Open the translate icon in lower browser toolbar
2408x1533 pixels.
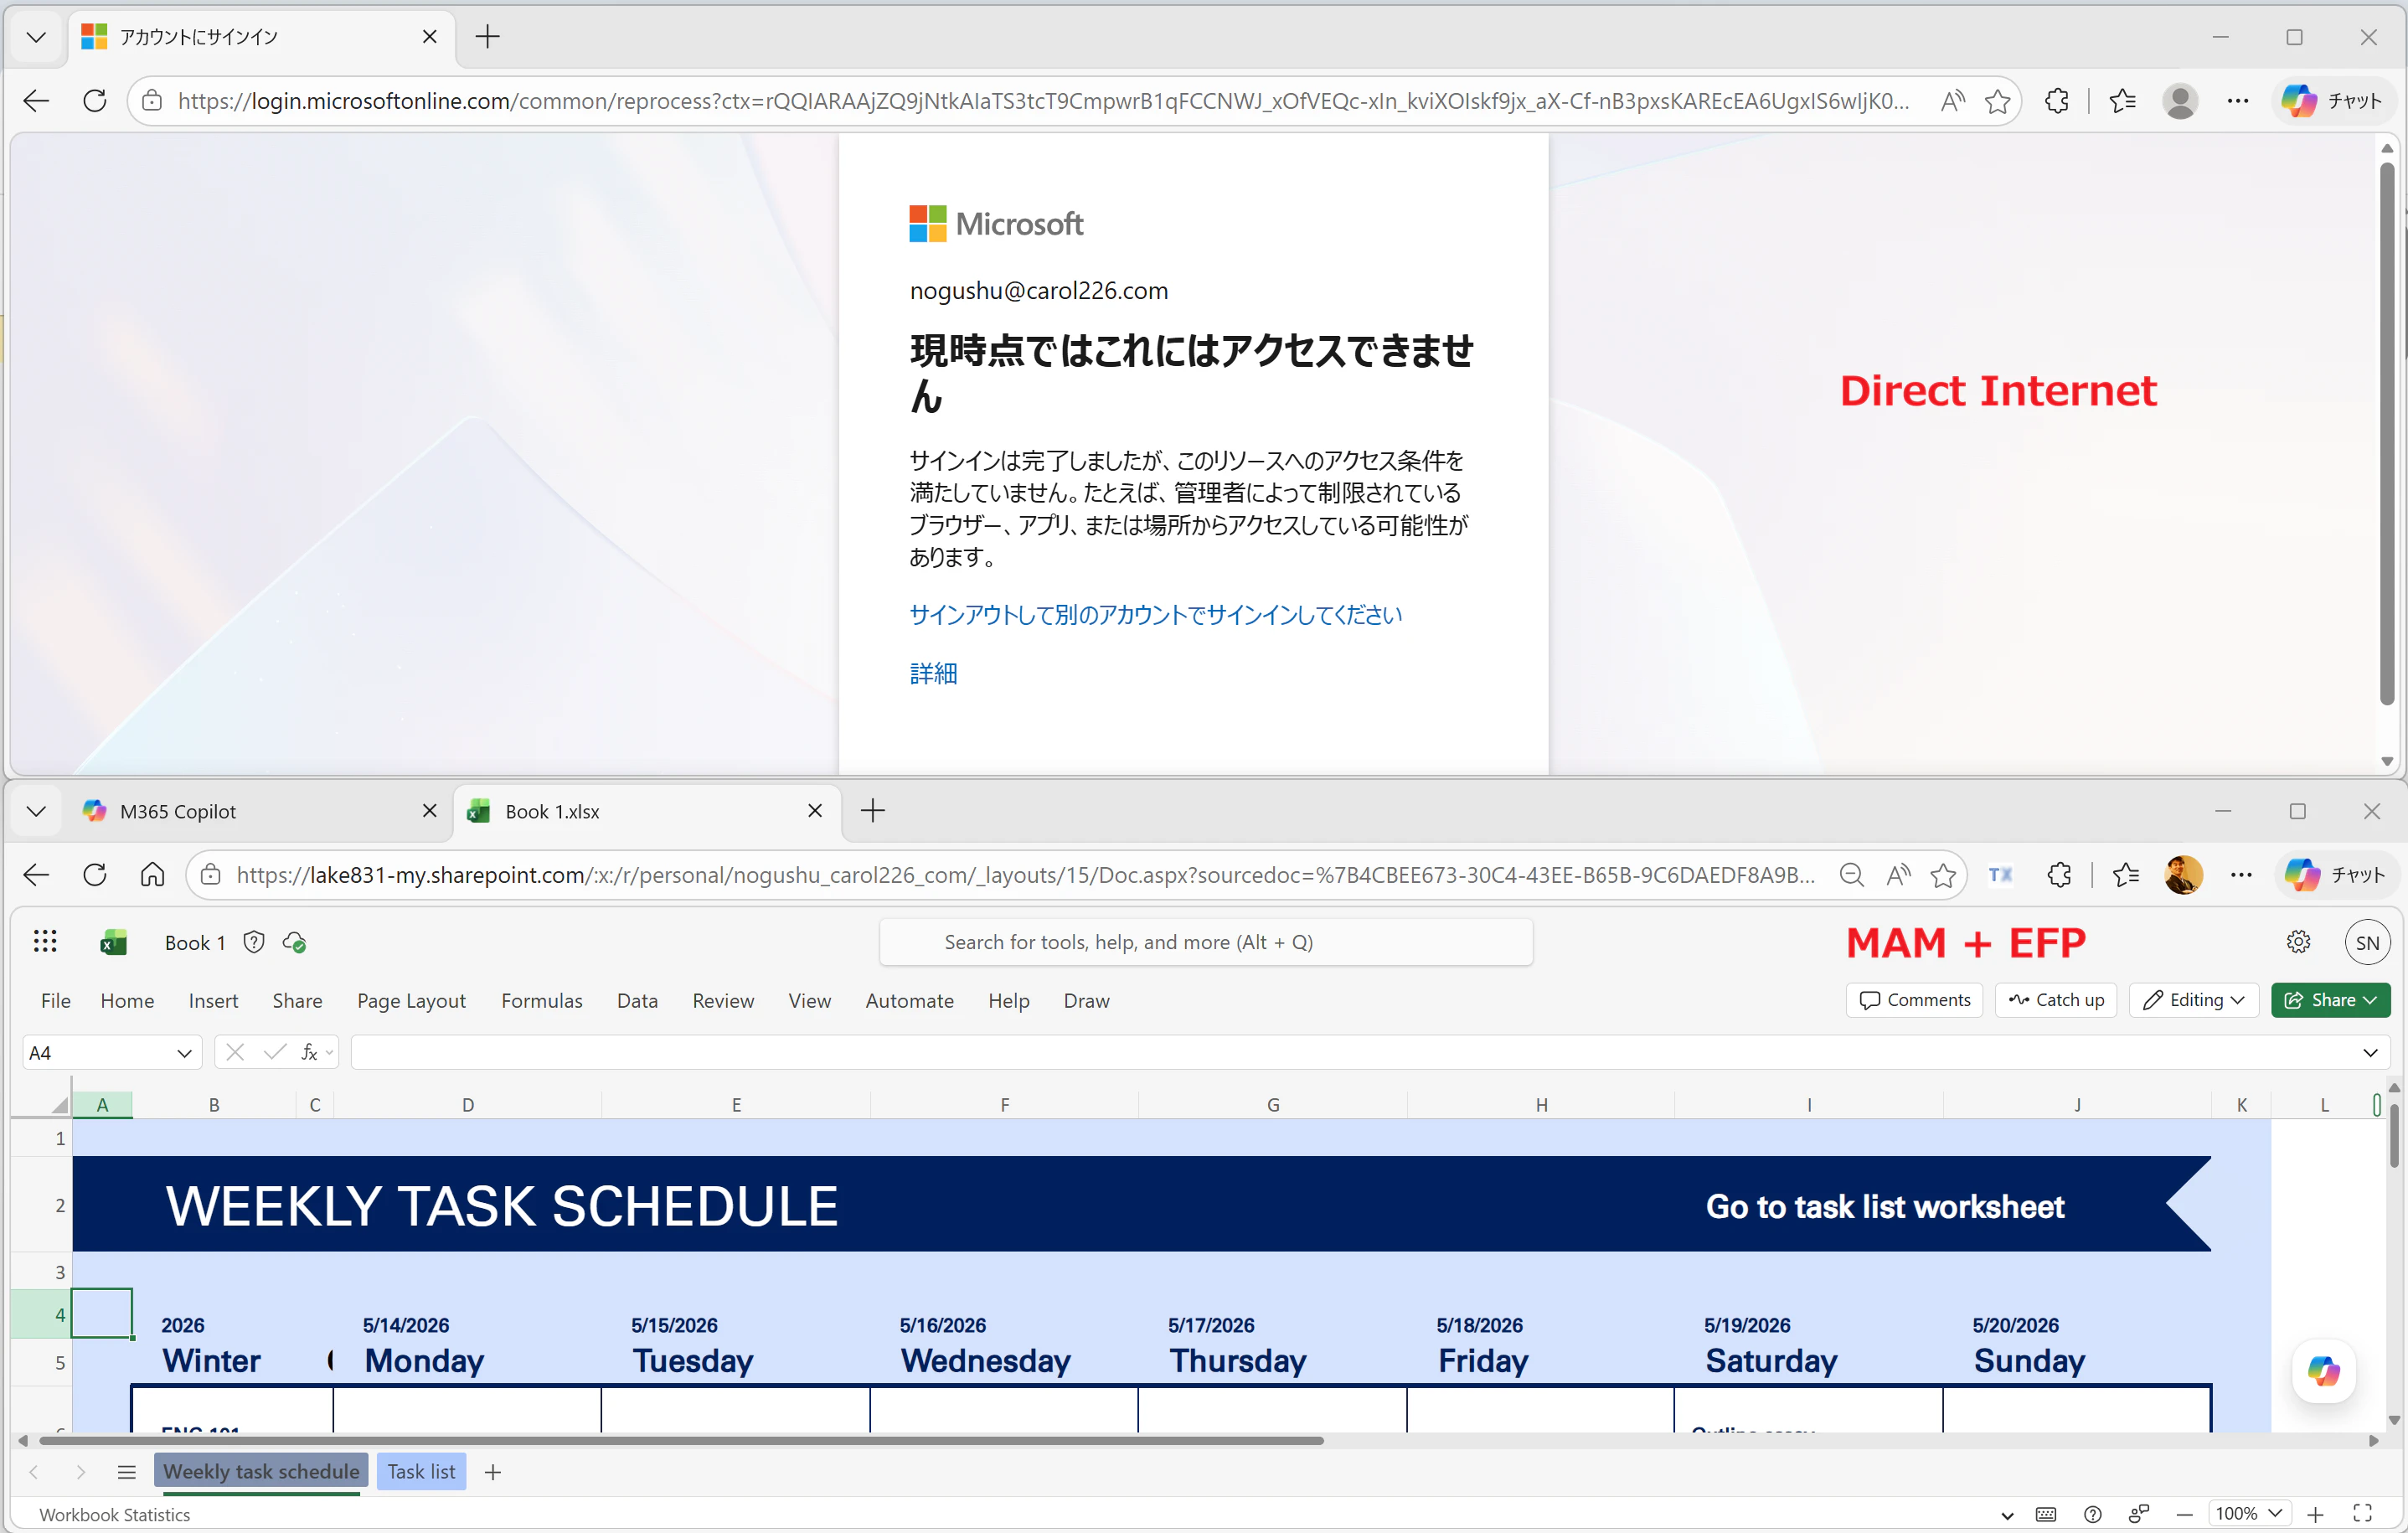coord(1999,875)
